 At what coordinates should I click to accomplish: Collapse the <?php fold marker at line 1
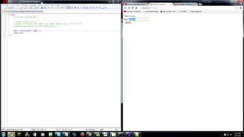[9, 15]
